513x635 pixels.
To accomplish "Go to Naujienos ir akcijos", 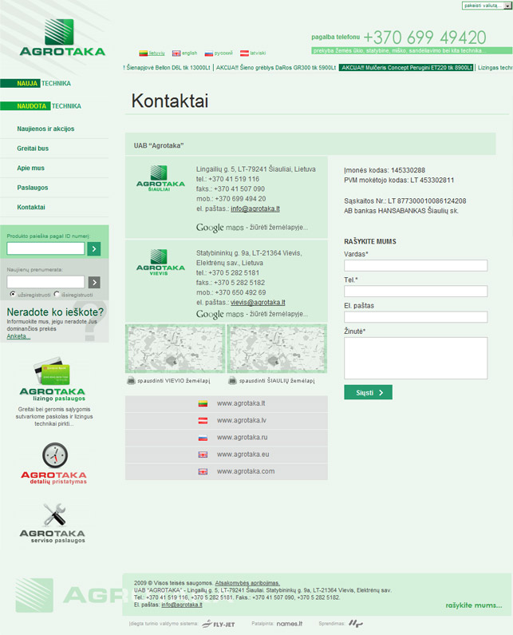I will 45,129.
